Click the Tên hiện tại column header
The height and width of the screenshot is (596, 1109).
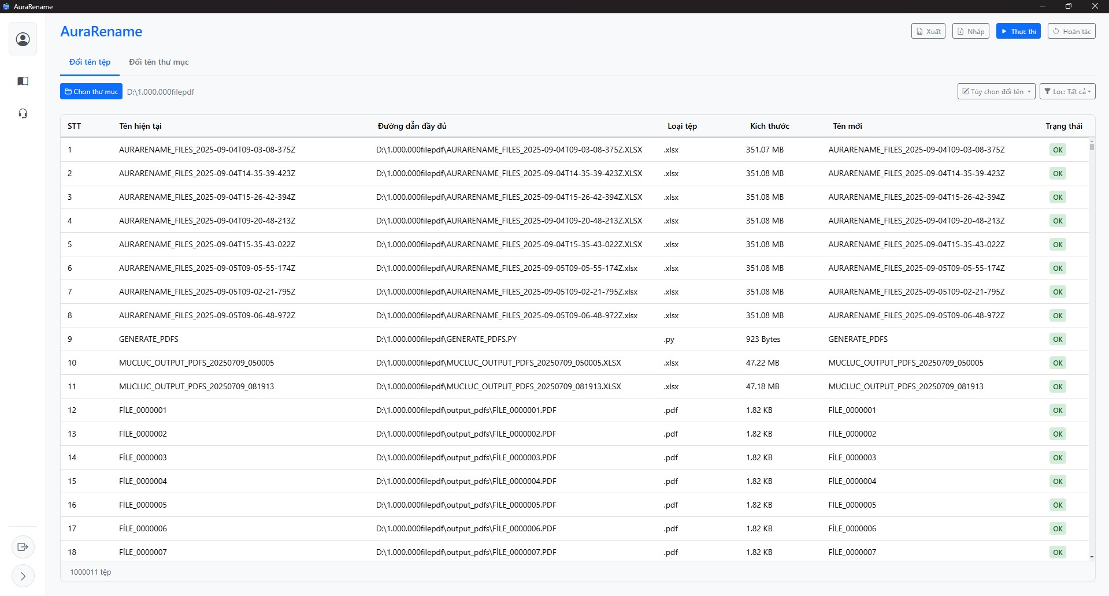pos(140,126)
